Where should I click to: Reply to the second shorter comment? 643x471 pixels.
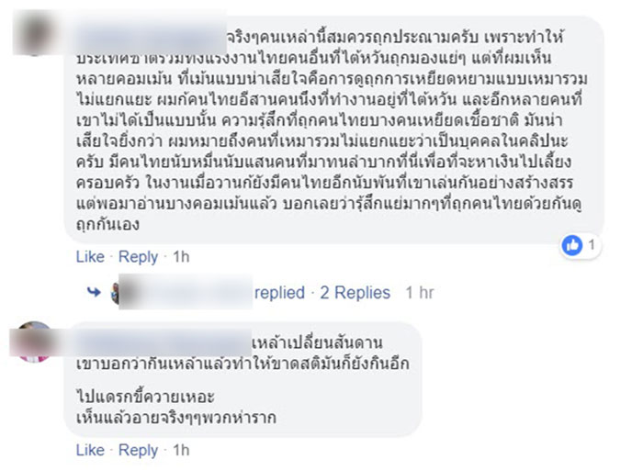point(139,450)
